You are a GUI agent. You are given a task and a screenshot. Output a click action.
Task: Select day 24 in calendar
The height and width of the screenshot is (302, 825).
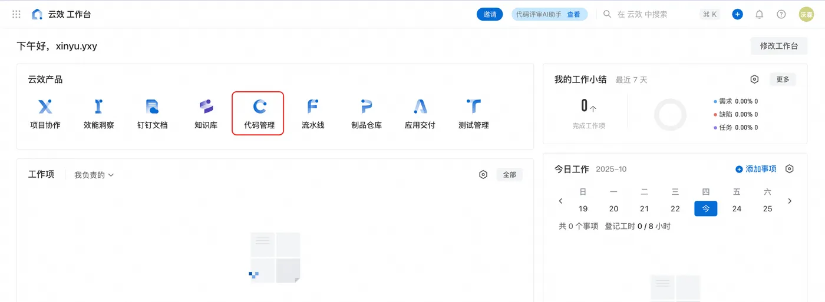737,208
